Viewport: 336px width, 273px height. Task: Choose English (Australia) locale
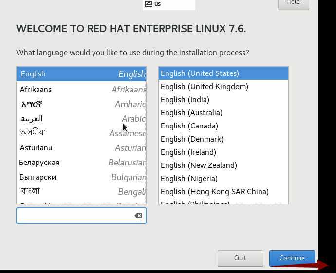click(x=224, y=112)
